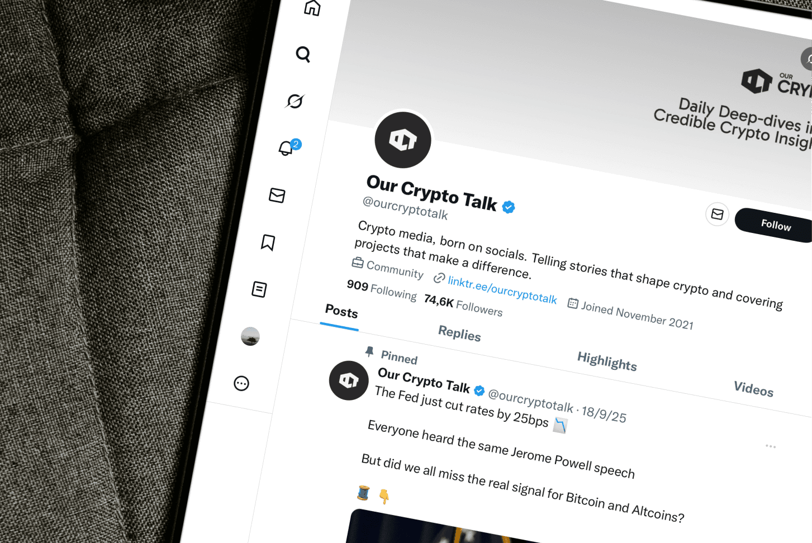View the 909 Following list
This screenshot has height=543, width=812.
[382, 290]
